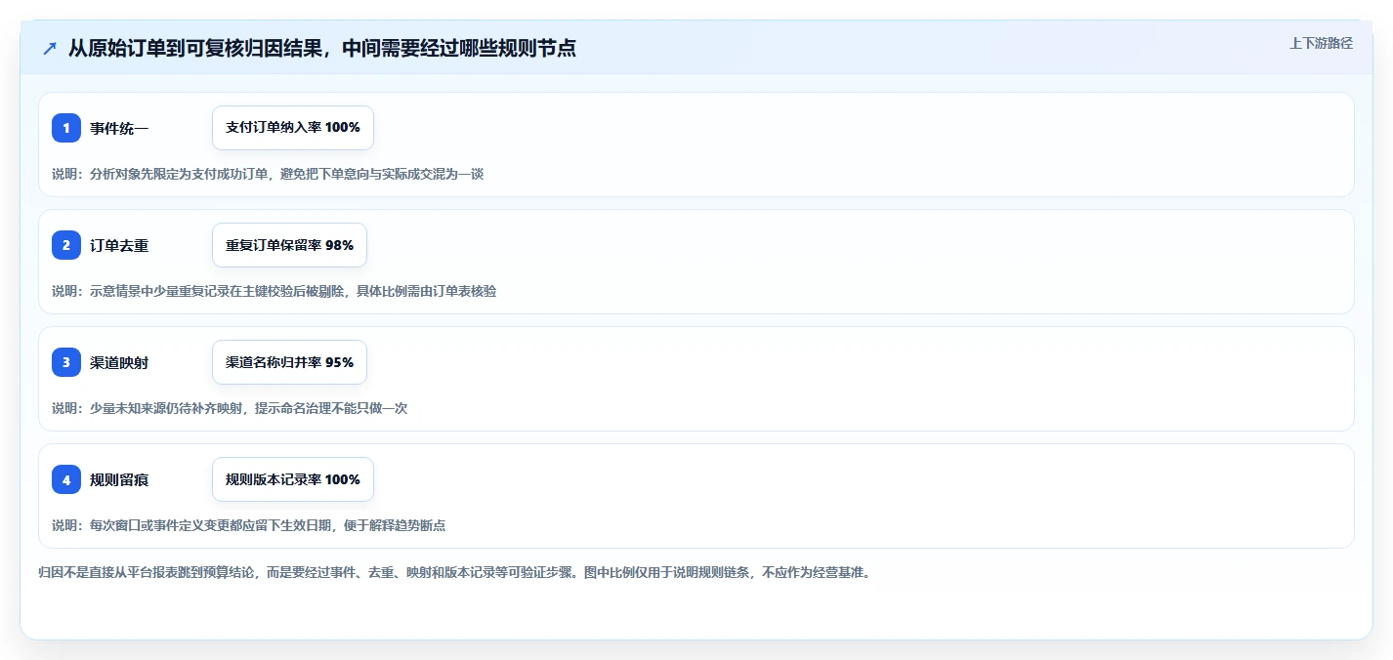Click the description starting 示意情景中少量重复记录
Image resolution: width=1393 pixels, height=660 pixels.
[x=274, y=291]
